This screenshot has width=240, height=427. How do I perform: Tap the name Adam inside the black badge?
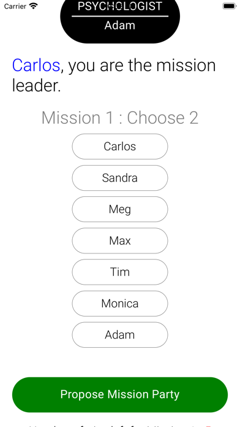click(x=120, y=25)
